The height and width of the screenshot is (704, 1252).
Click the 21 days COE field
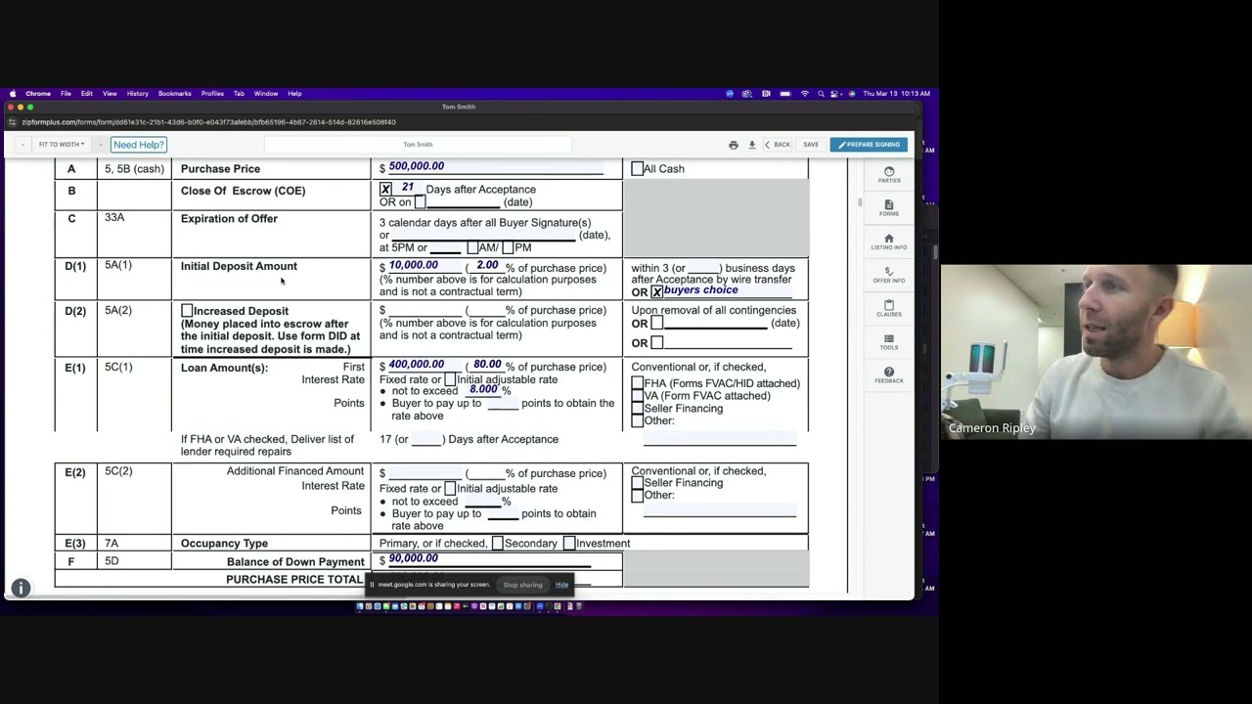click(x=407, y=188)
